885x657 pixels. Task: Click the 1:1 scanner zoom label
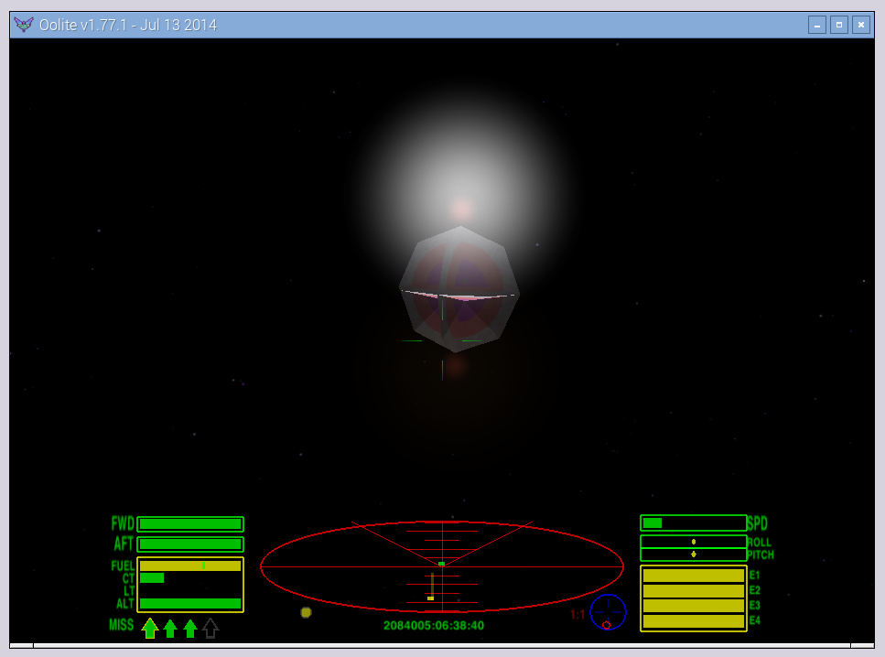point(577,615)
